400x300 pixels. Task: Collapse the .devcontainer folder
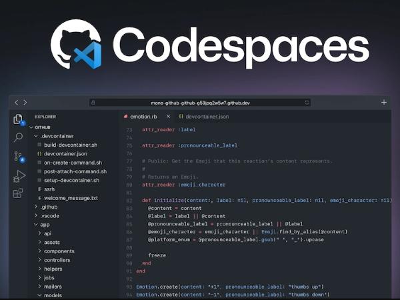point(54,136)
